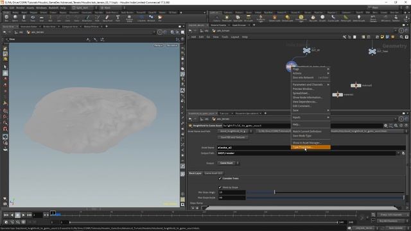Select the Box shelf tool

pyautogui.click(x=6, y=18)
